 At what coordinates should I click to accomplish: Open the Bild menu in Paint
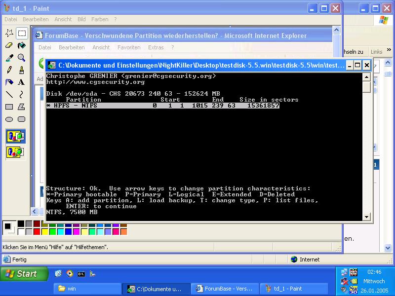[x=81, y=19]
